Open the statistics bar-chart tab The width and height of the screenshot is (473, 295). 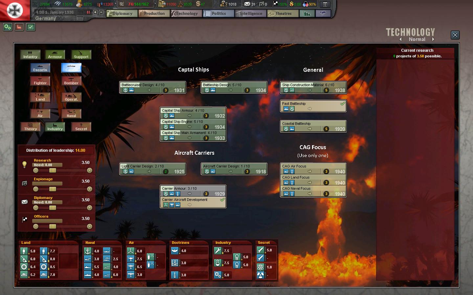307,13
